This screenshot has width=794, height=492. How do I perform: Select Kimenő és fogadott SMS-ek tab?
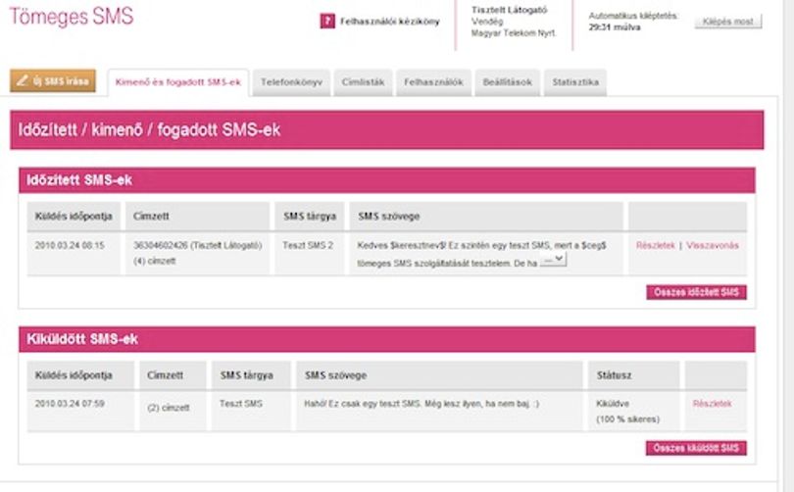[x=178, y=82]
